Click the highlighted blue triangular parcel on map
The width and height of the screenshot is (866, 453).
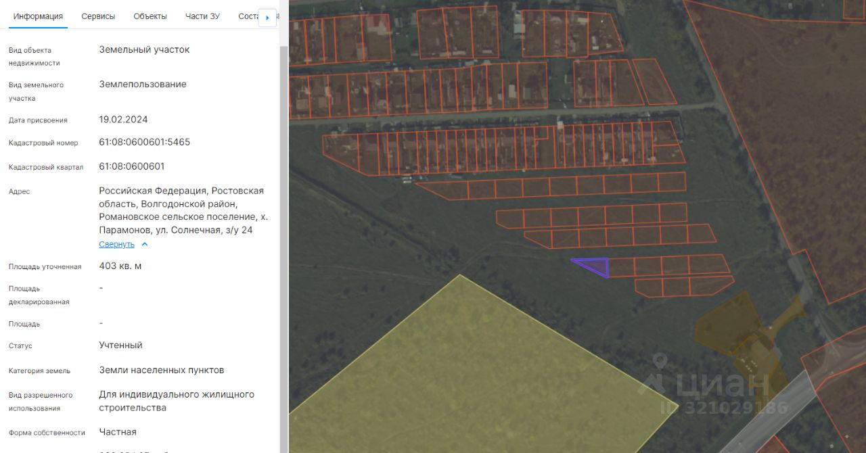coord(597,266)
